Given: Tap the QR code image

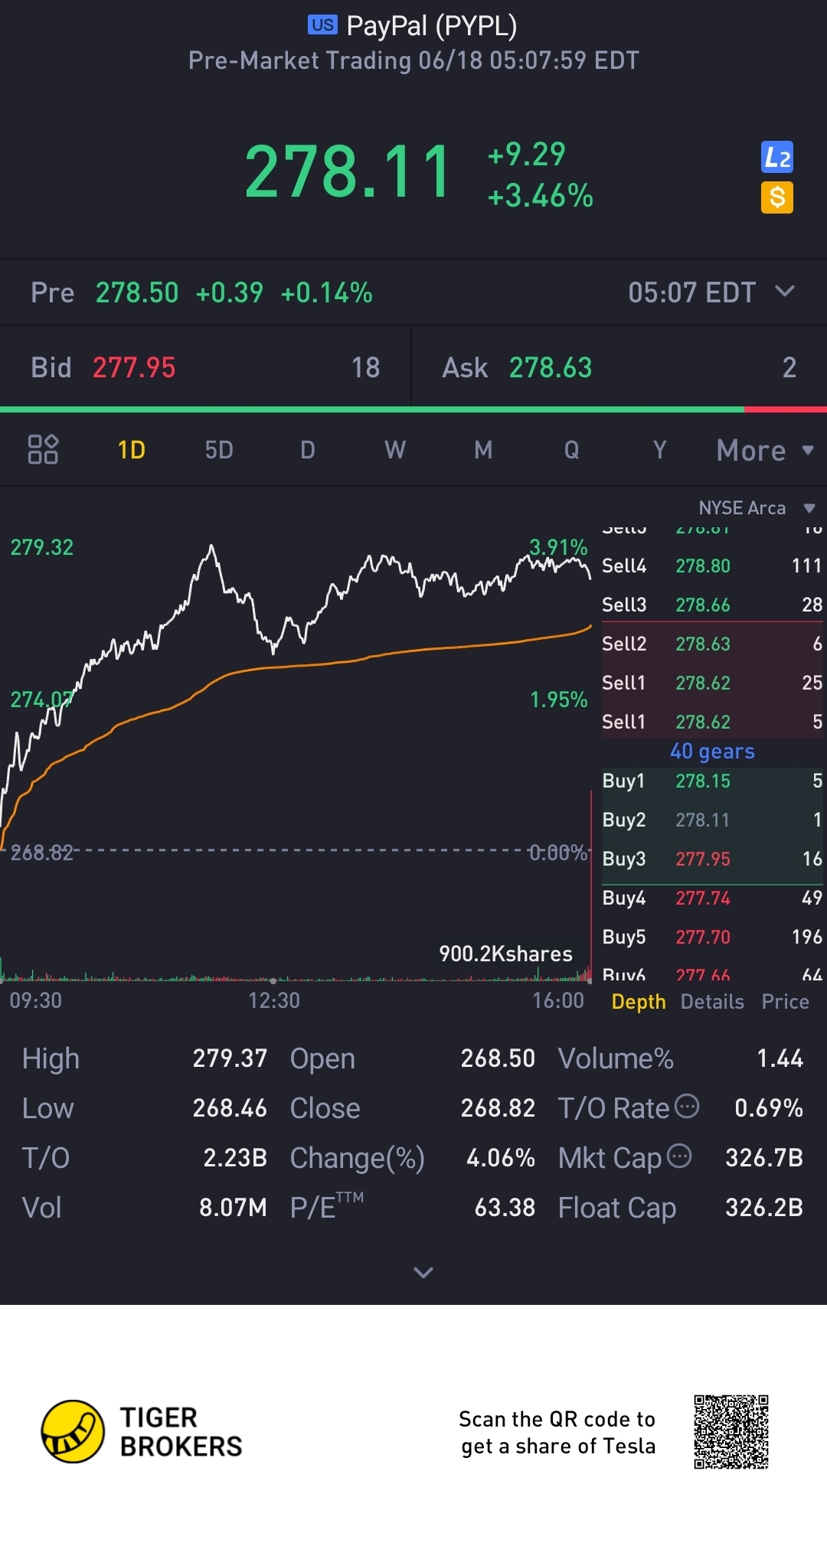Looking at the screenshot, I should [731, 1432].
